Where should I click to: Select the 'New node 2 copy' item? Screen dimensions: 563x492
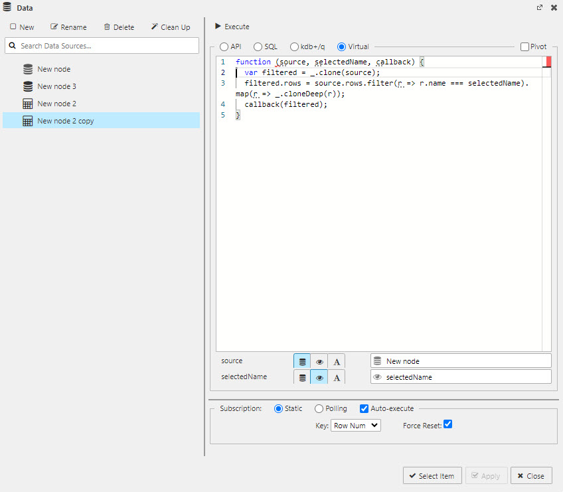click(x=102, y=121)
